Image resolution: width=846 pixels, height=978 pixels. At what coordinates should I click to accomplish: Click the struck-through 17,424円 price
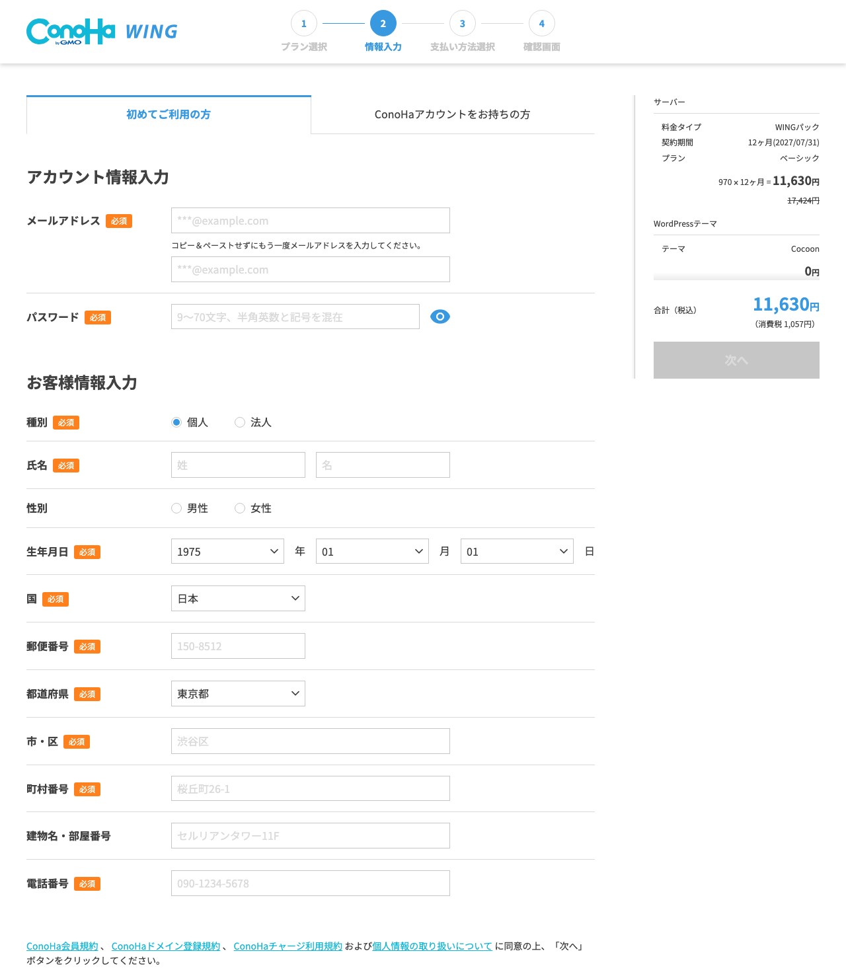point(803,200)
